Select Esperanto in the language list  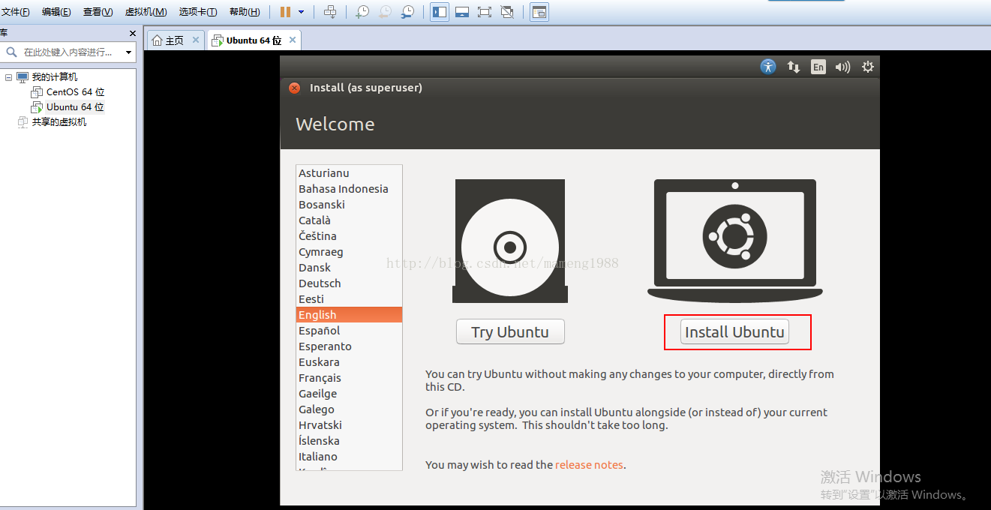coord(350,346)
